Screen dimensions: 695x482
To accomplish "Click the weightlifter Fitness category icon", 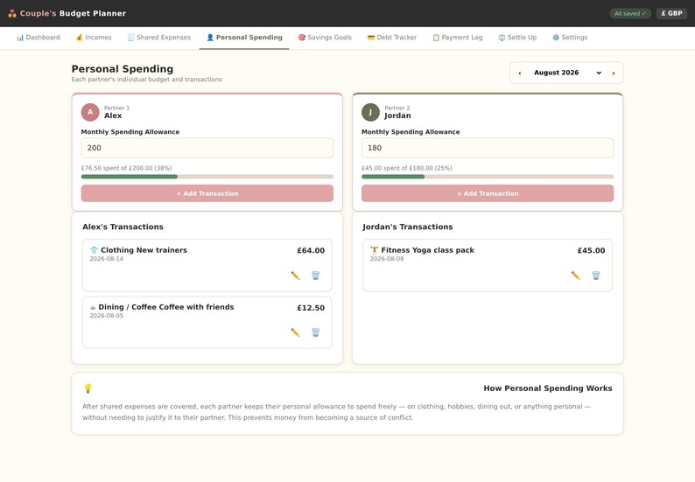I will coord(375,250).
